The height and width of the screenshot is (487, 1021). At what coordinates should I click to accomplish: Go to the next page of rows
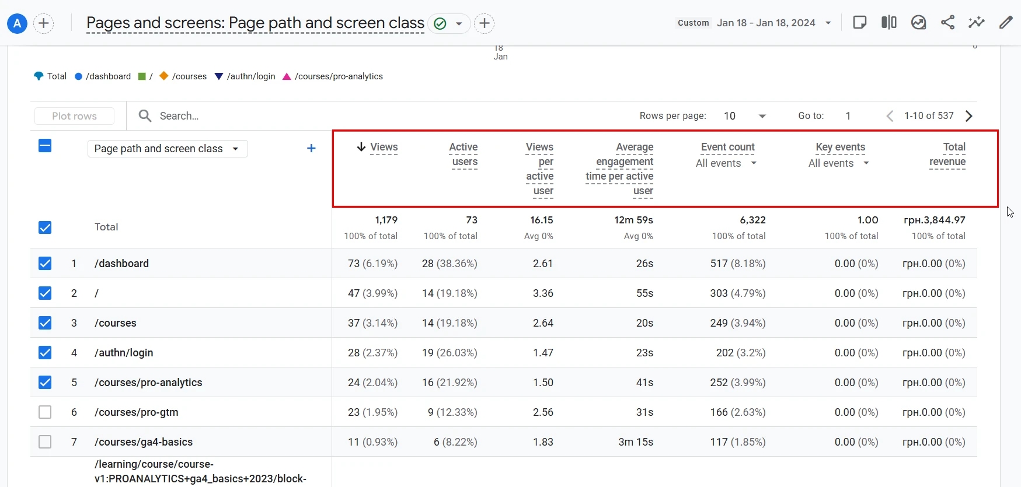coord(969,116)
